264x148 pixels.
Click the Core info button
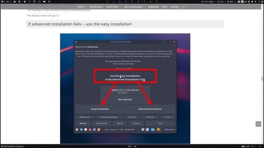click(x=132, y=117)
